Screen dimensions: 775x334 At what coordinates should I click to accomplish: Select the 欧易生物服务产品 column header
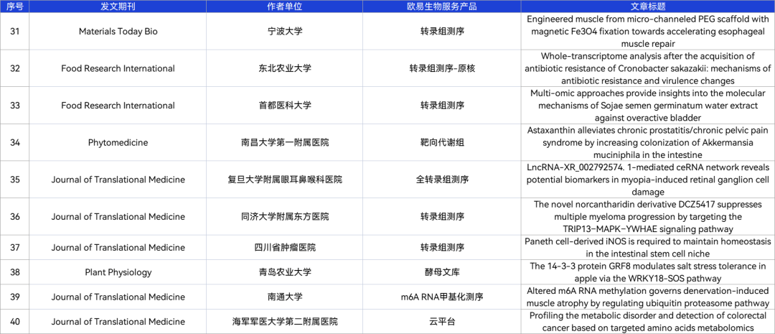tap(441, 6)
